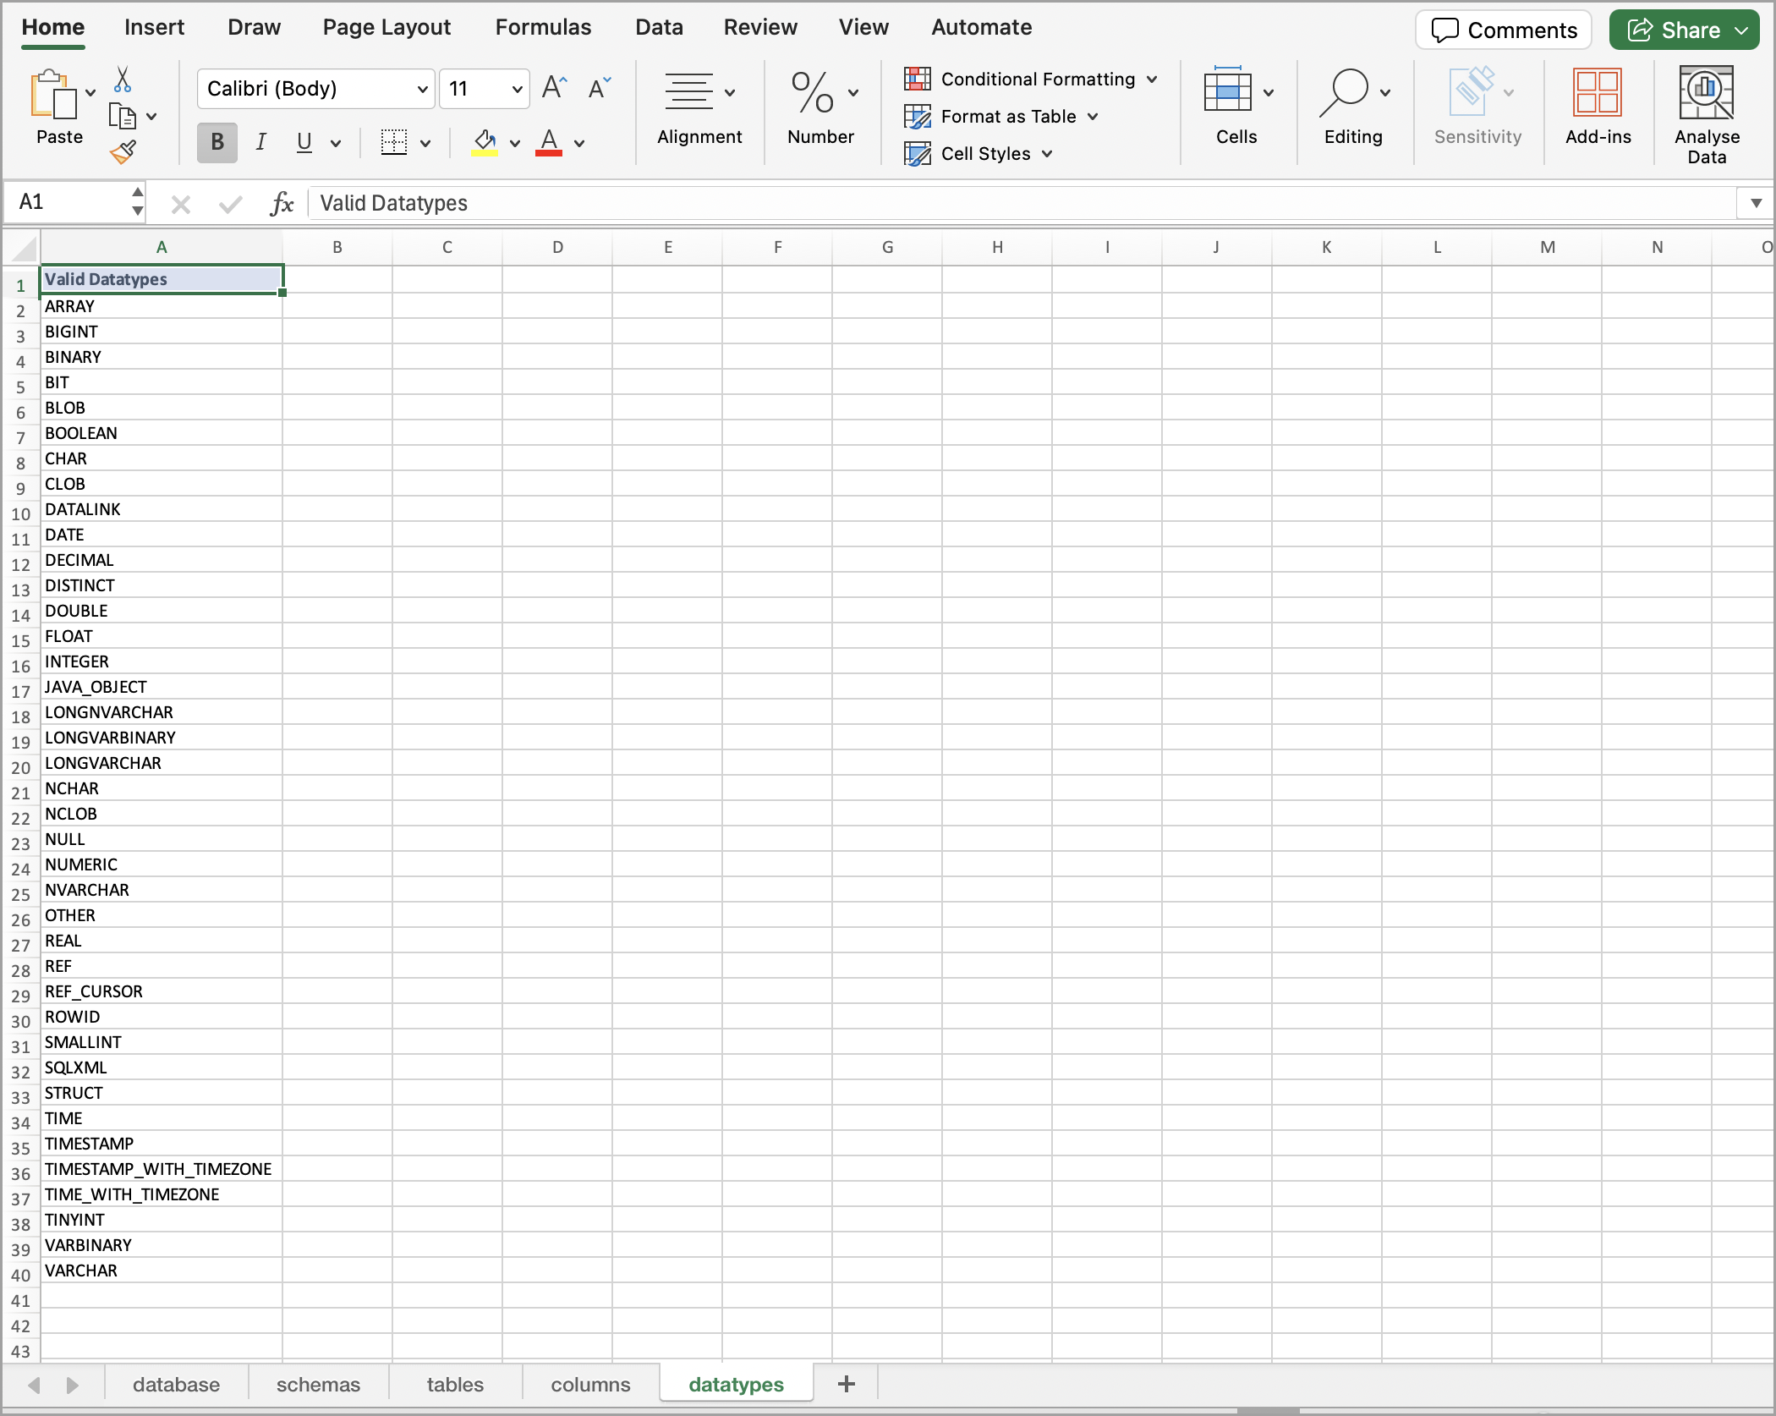The image size is (1776, 1416).
Task: Apply yellow fill color swatch
Action: pos(485,142)
